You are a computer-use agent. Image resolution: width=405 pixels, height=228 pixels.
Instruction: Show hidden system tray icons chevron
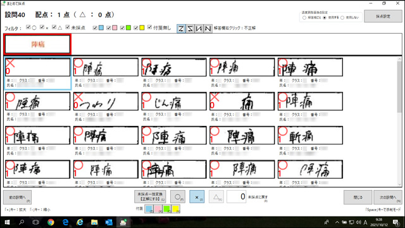pos(337,222)
